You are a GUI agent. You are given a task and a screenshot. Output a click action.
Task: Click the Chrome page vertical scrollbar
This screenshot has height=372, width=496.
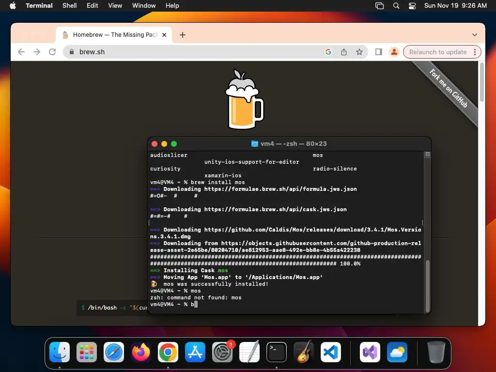coord(482,82)
